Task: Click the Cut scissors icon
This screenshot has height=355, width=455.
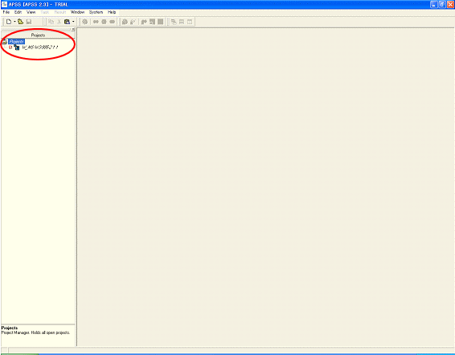Action: [59, 22]
